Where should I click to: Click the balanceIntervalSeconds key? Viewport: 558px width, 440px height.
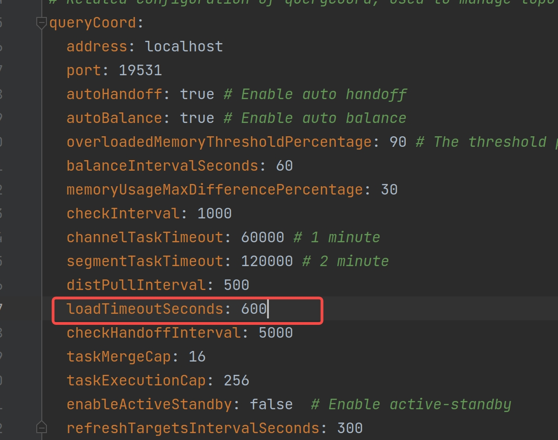click(x=162, y=166)
